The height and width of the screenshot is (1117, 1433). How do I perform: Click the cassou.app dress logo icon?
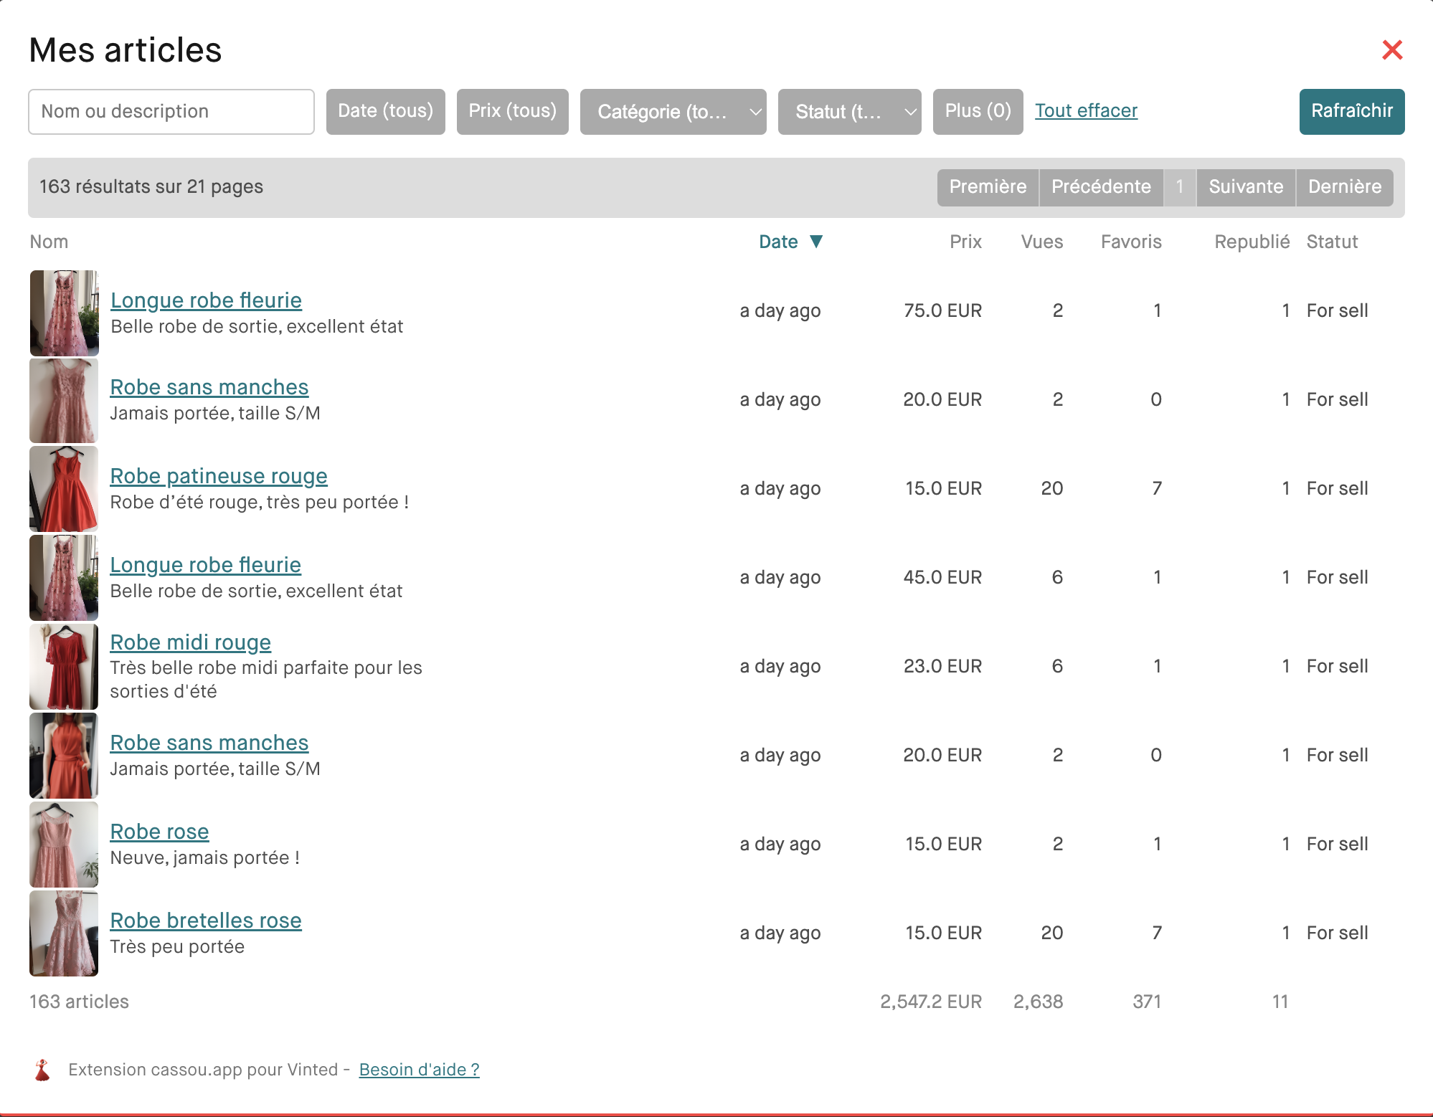42,1070
